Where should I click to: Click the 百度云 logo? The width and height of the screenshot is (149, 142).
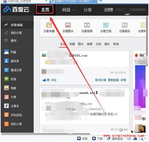(x=16, y=10)
